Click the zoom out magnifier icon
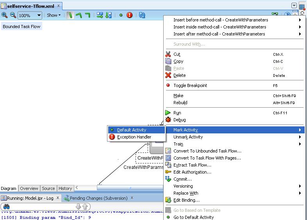This screenshot has width=307, height=220. pyautogui.click(x=12, y=15)
